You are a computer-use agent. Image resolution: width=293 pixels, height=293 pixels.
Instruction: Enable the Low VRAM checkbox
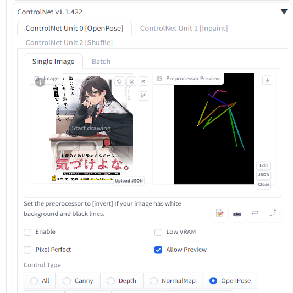(158, 232)
